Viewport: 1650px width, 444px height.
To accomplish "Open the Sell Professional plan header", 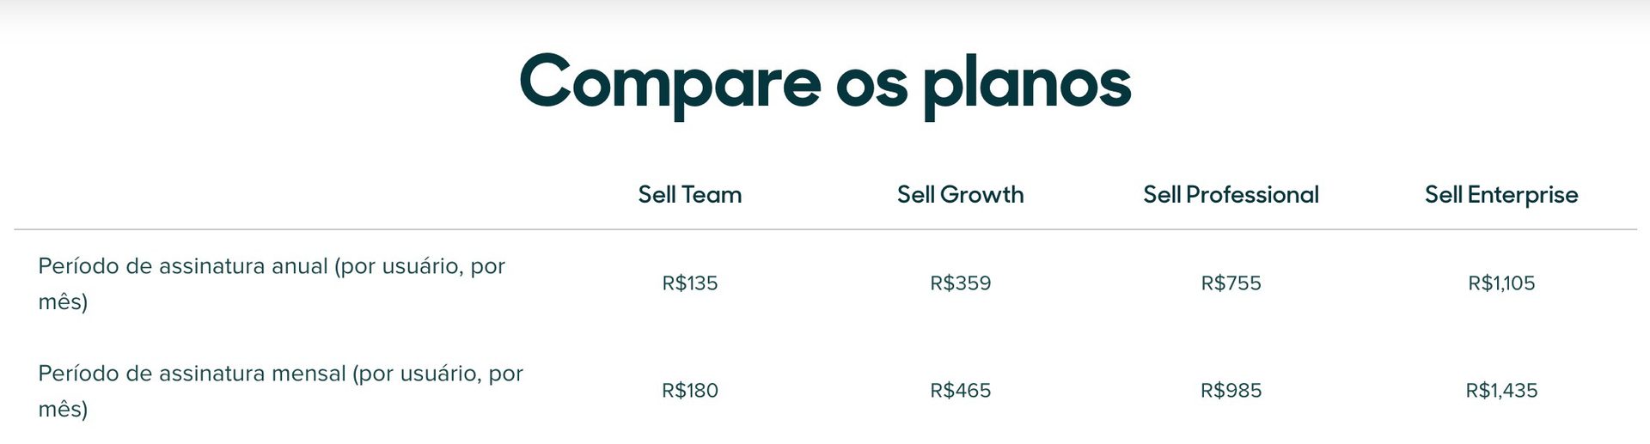I will [x=1231, y=195].
